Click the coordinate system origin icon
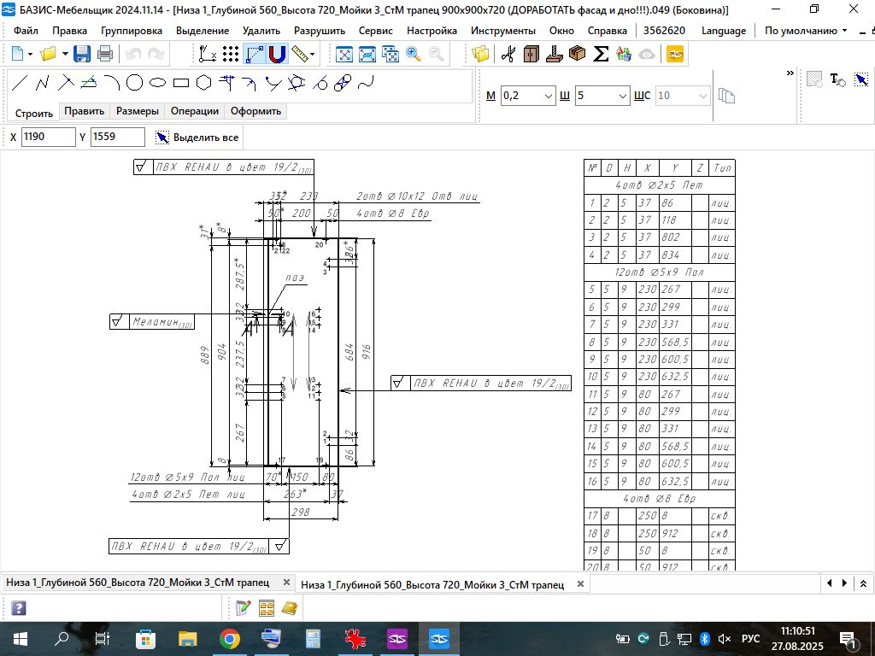The width and height of the screenshot is (875, 656). click(208, 54)
